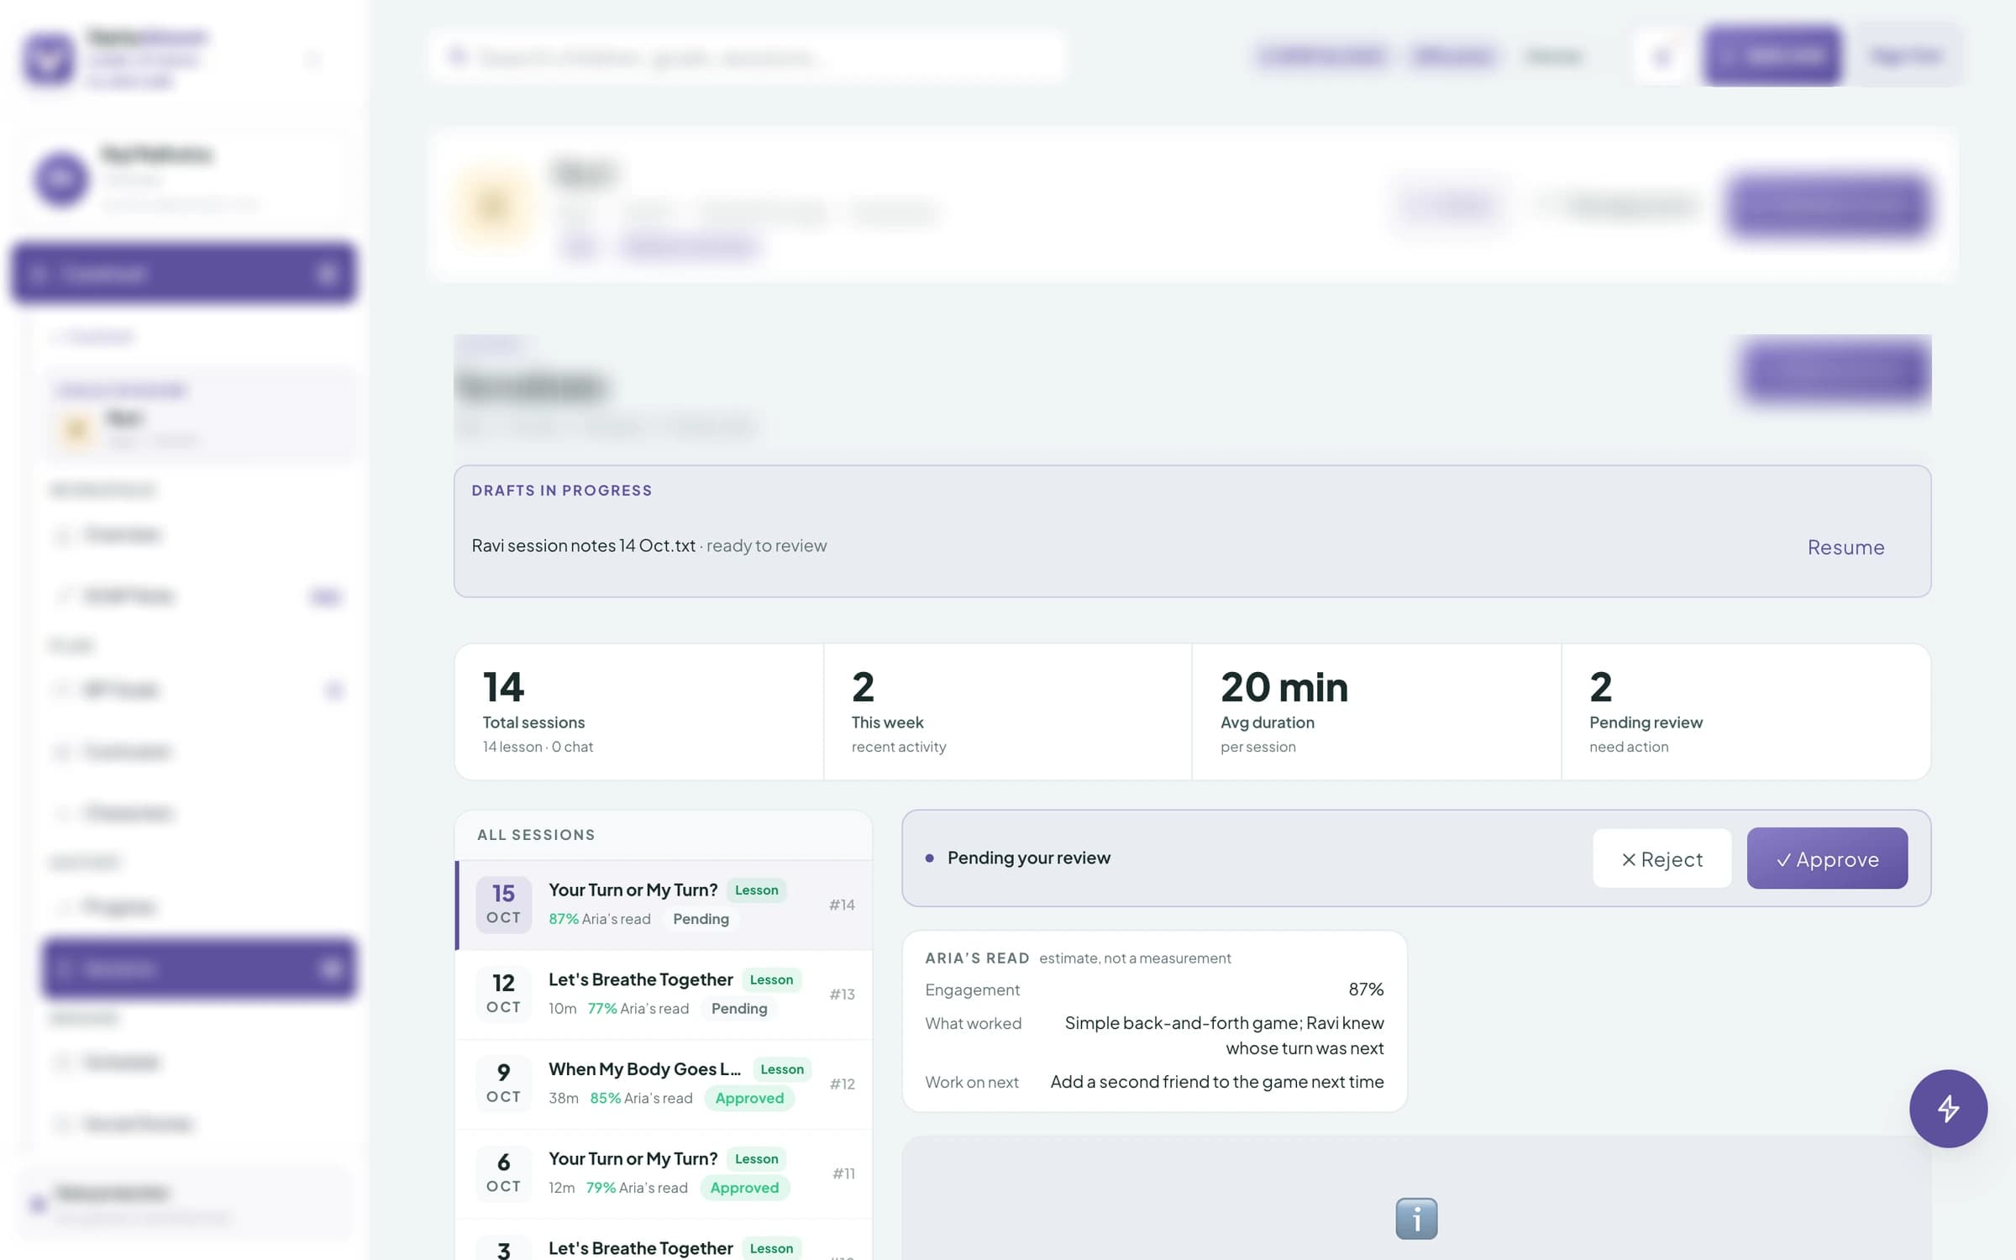
Task: Click the Pending badge on session #14
Action: pos(701,919)
